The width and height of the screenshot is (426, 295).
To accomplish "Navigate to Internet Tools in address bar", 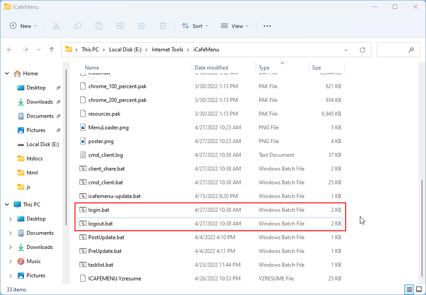I will click(167, 50).
